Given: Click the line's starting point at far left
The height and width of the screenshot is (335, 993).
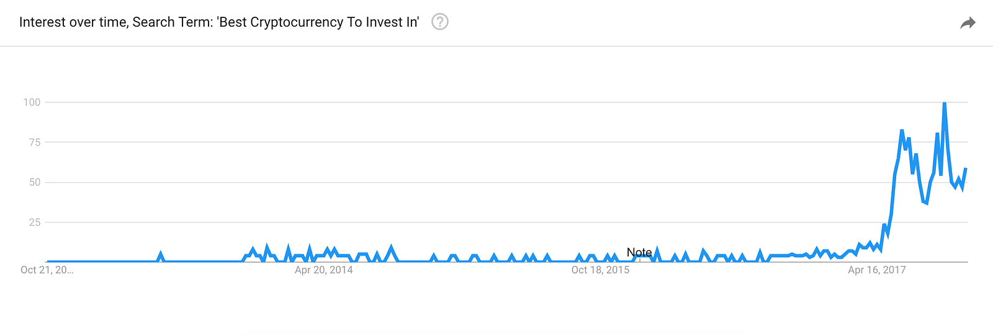Looking at the screenshot, I should [48, 262].
